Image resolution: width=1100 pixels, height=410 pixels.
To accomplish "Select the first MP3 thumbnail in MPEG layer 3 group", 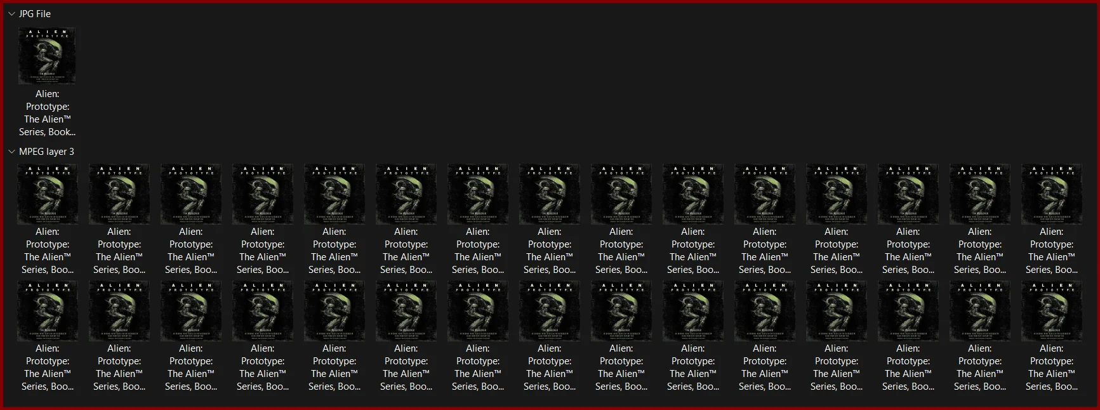I will point(47,194).
